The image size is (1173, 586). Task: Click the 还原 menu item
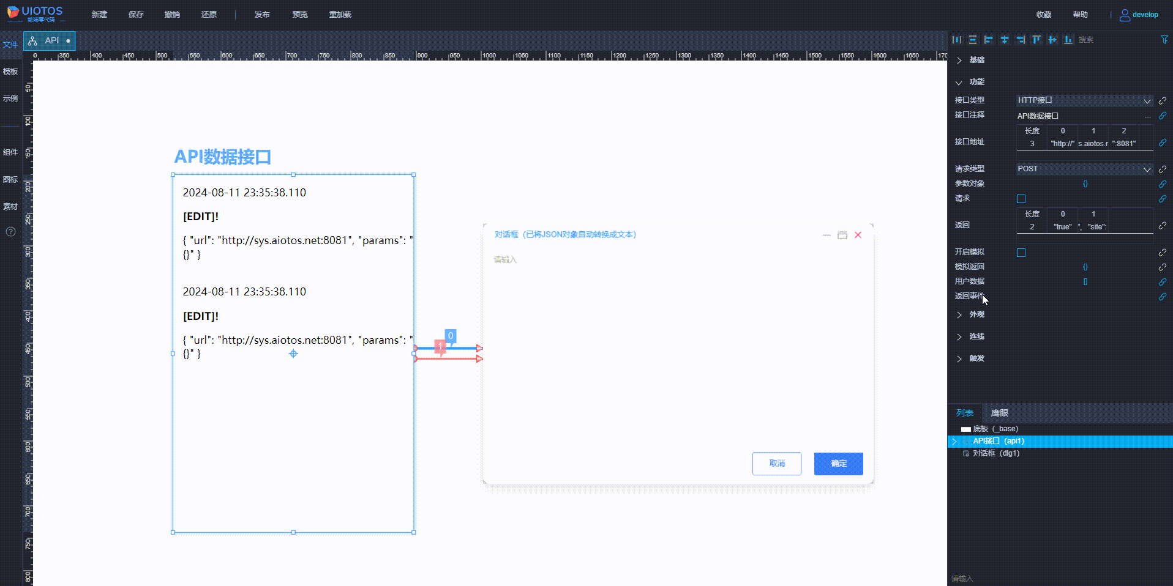click(209, 15)
